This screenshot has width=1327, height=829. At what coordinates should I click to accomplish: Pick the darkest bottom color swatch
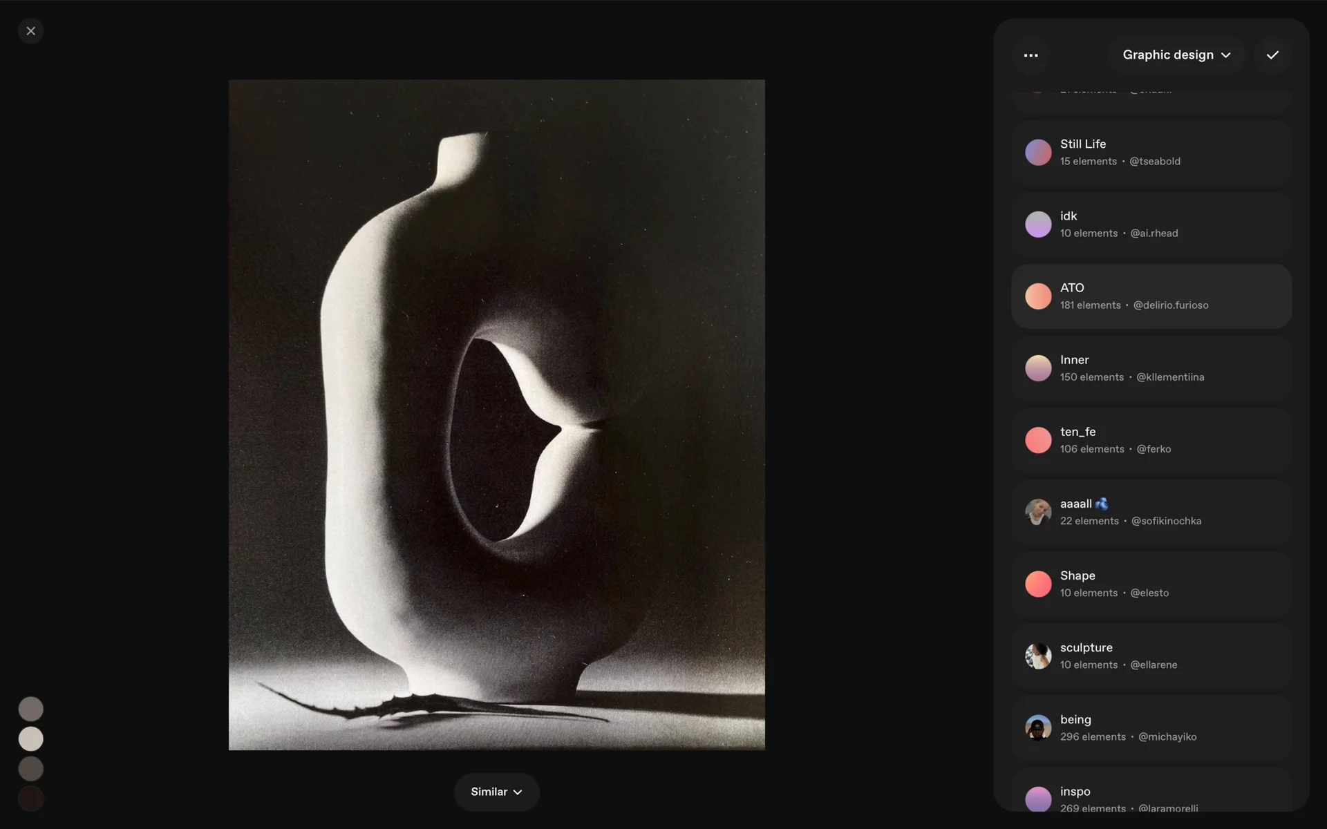(x=30, y=799)
